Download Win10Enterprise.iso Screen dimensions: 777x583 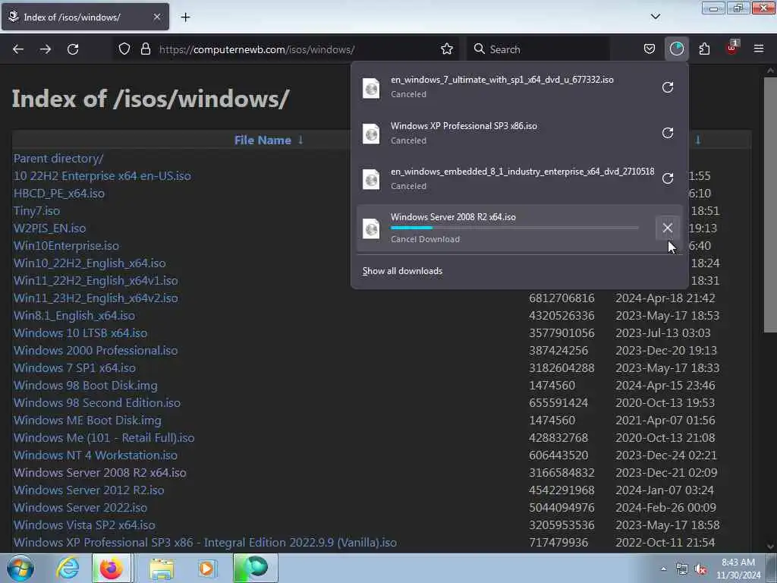[x=67, y=245]
